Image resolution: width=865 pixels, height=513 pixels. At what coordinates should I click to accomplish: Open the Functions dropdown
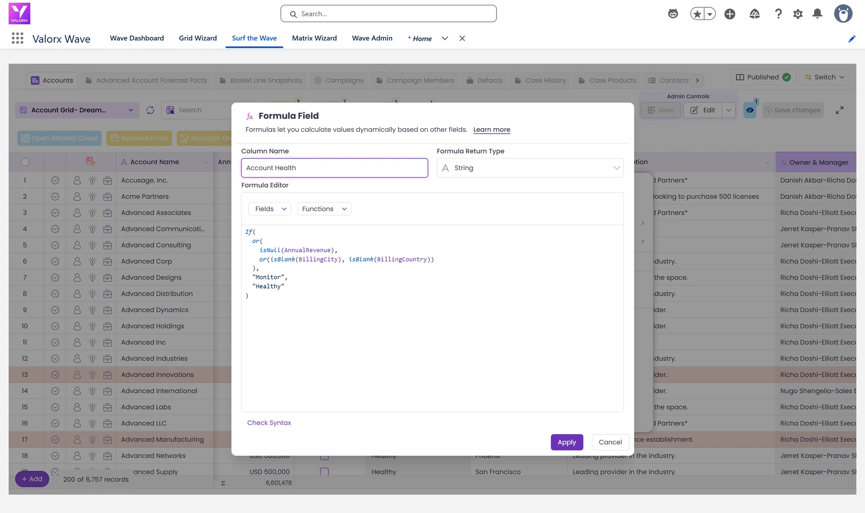324,209
